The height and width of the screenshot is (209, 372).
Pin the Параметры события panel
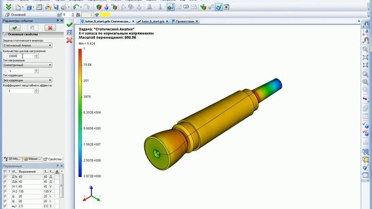tap(58, 21)
